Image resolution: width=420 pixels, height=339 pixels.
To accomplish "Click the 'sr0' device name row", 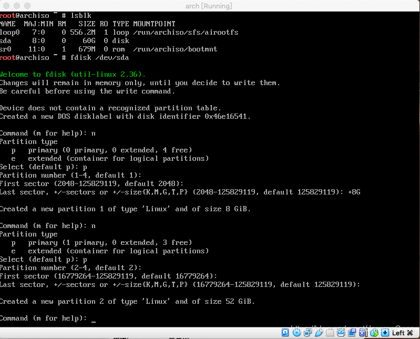I will (108, 49).
